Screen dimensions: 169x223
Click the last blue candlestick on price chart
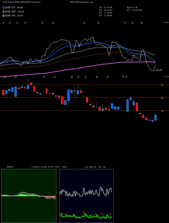coord(155,118)
